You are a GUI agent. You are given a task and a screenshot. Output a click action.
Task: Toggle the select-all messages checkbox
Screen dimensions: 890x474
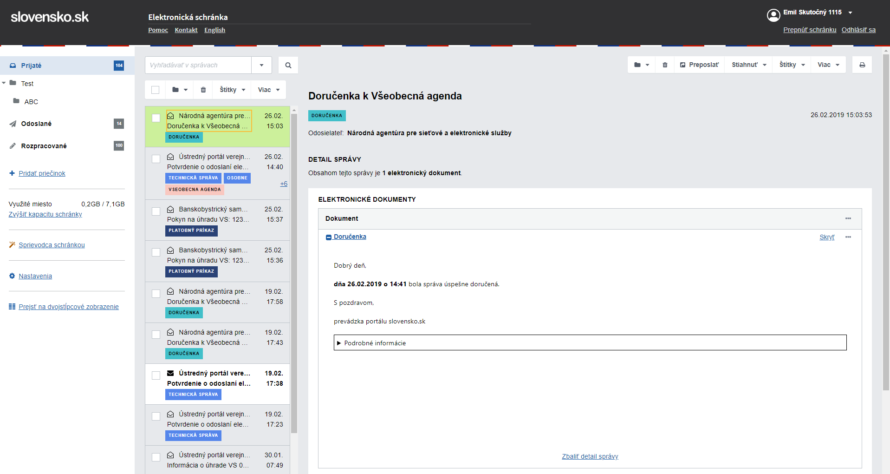point(156,90)
